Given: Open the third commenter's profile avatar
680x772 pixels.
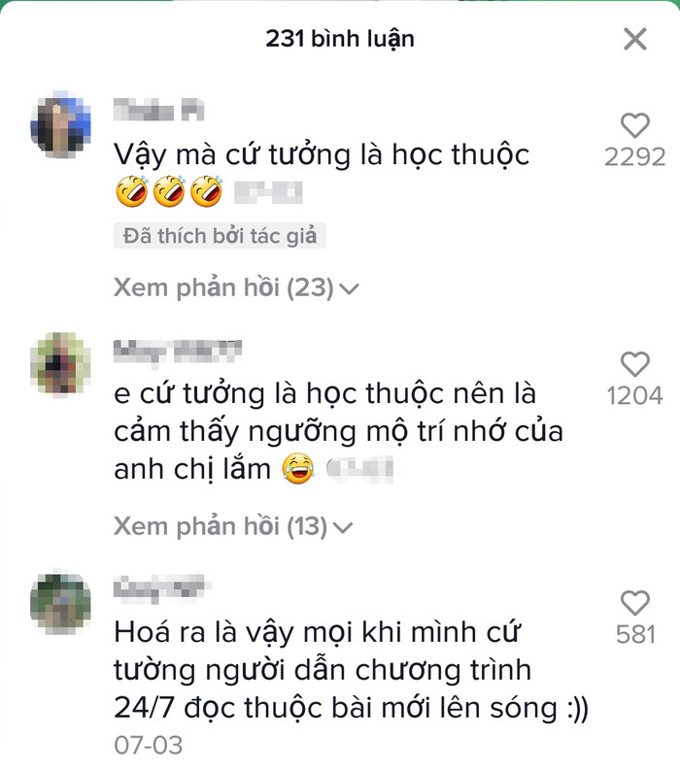Looking at the screenshot, I should click(x=60, y=603).
